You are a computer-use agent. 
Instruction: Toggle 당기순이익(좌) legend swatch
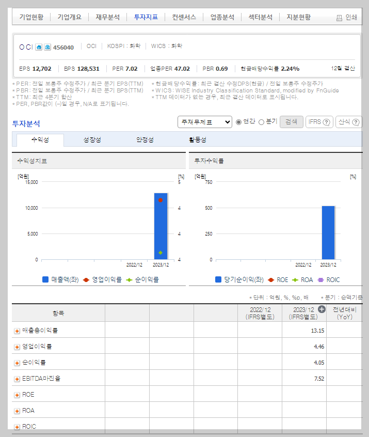pyautogui.click(x=218, y=279)
